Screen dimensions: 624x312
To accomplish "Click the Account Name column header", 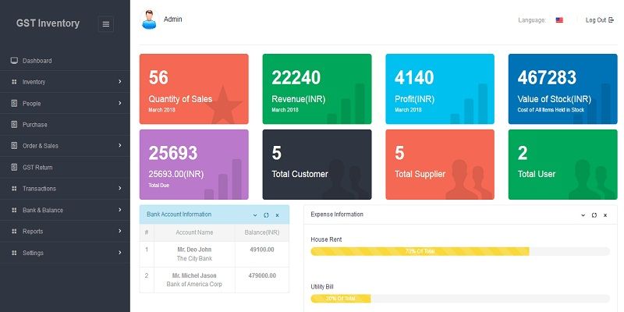I will point(194,232).
